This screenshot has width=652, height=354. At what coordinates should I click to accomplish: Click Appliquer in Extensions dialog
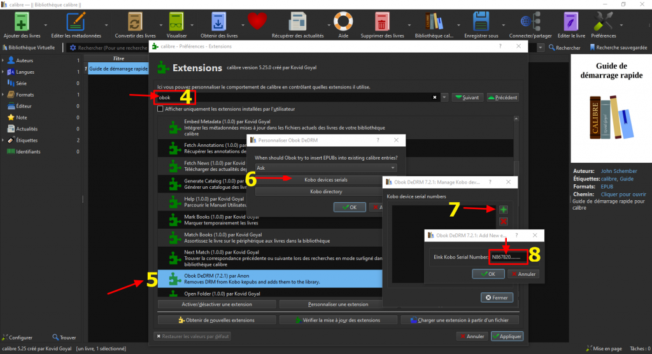(507, 336)
